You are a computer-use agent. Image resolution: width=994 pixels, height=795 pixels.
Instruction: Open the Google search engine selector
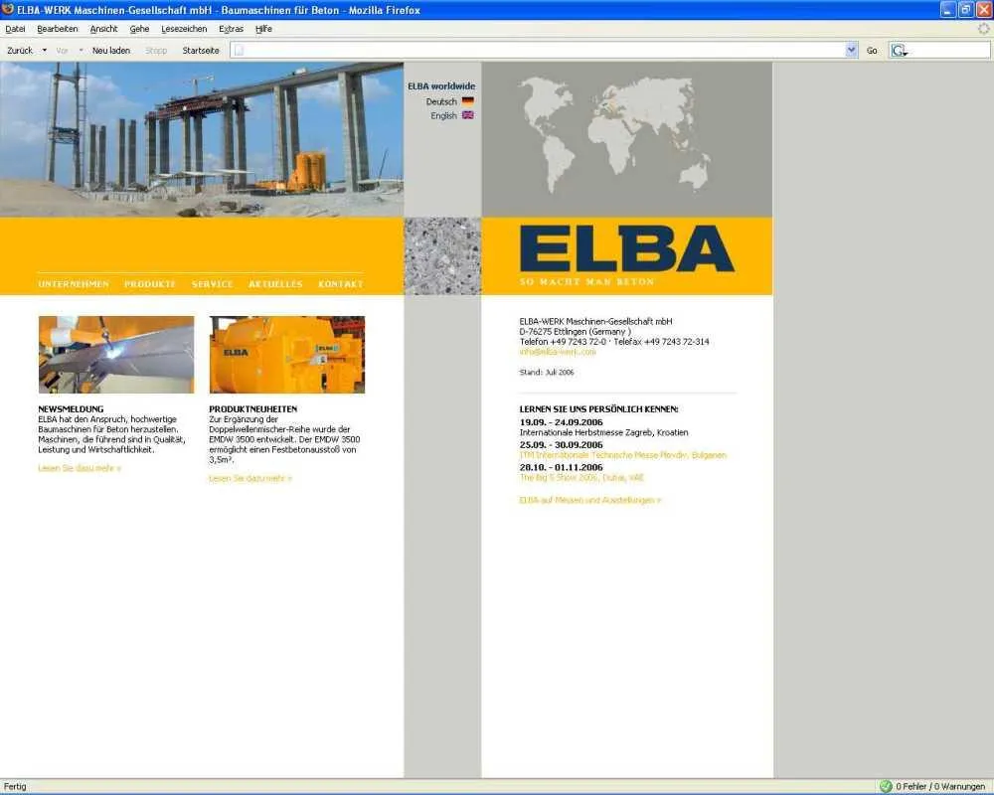pyautogui.click(x=899, y=50)
